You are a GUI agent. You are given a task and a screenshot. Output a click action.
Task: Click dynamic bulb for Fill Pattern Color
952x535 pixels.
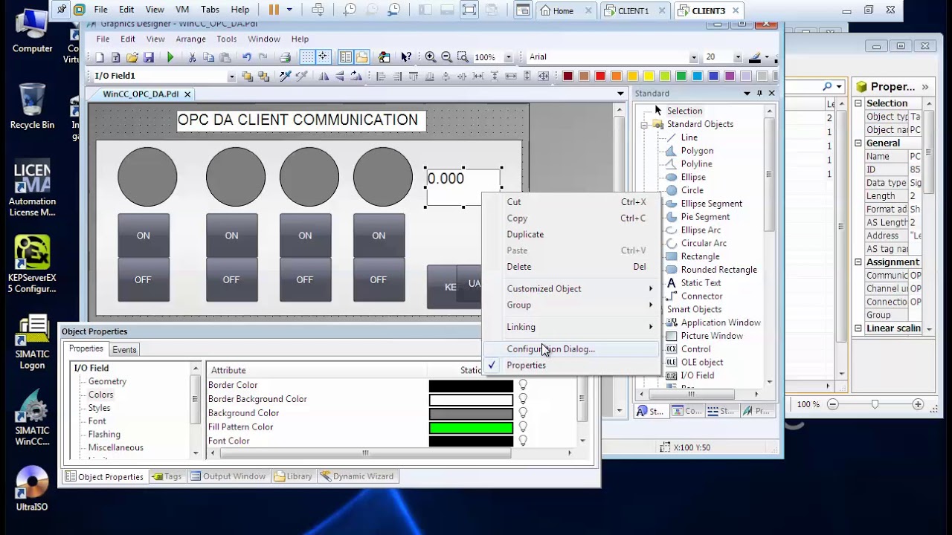[523, 427]
